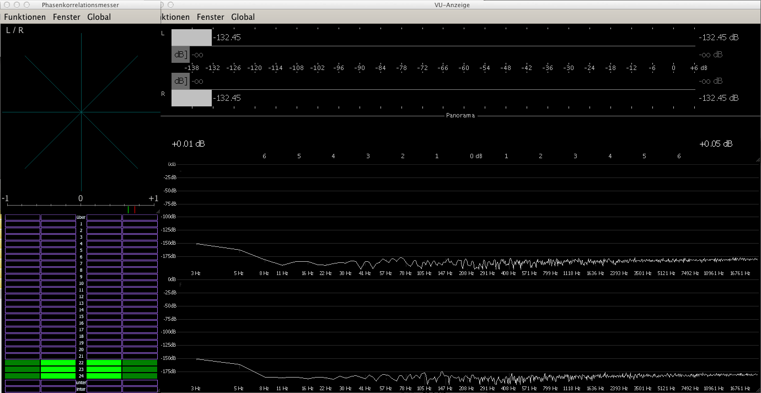761x393 pixels.
Task: Click the 105 Hz label in upper spectrum
Action: click(x=424, y=273)
